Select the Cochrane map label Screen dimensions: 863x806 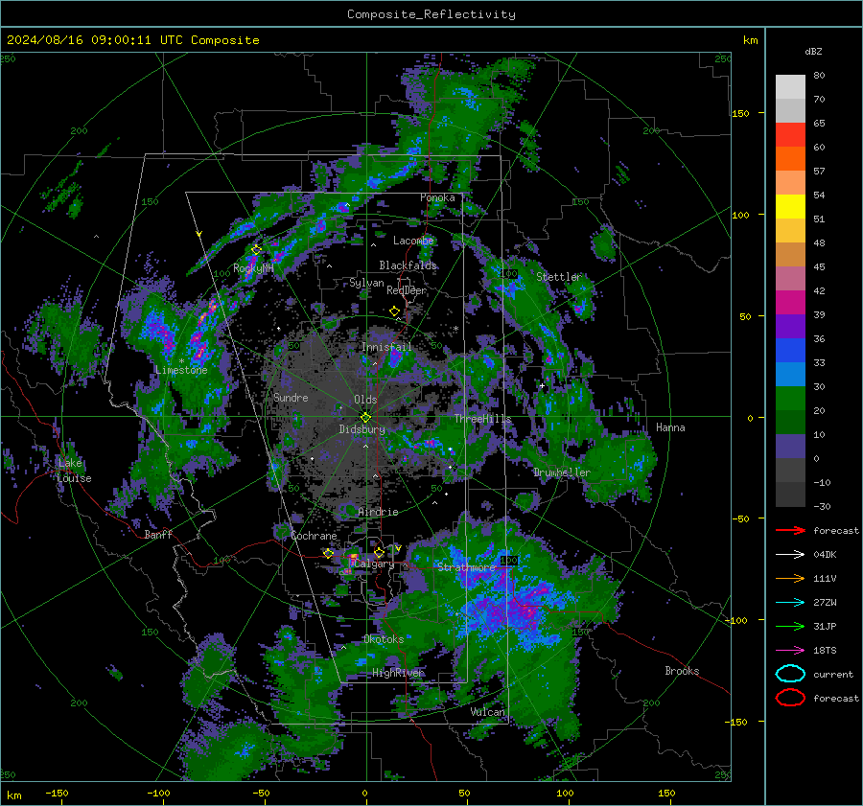[x=314, y=536]
